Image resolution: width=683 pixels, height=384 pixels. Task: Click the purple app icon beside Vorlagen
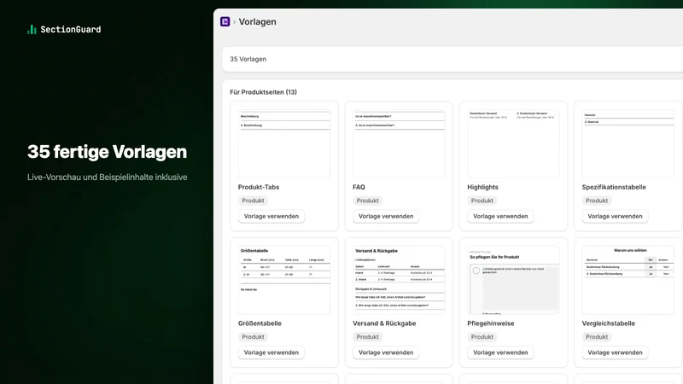coord(225,21)
